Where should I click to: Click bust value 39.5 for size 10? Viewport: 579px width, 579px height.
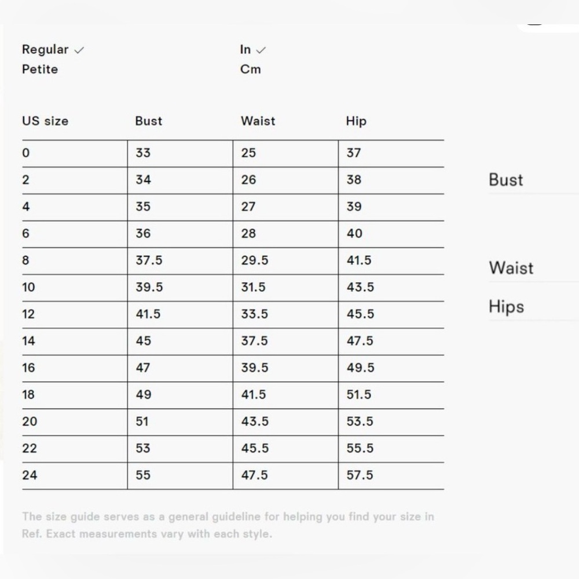click(x=149, y=287)
